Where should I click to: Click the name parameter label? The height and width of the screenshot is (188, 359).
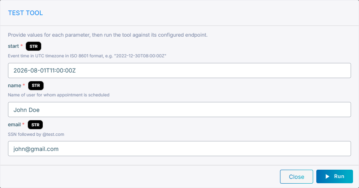[x=14, y=86]
